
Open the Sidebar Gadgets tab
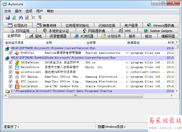click(158, 31)
